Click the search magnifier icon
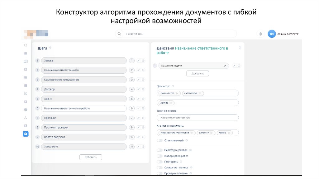319x179 pixels. coord(119,34)
